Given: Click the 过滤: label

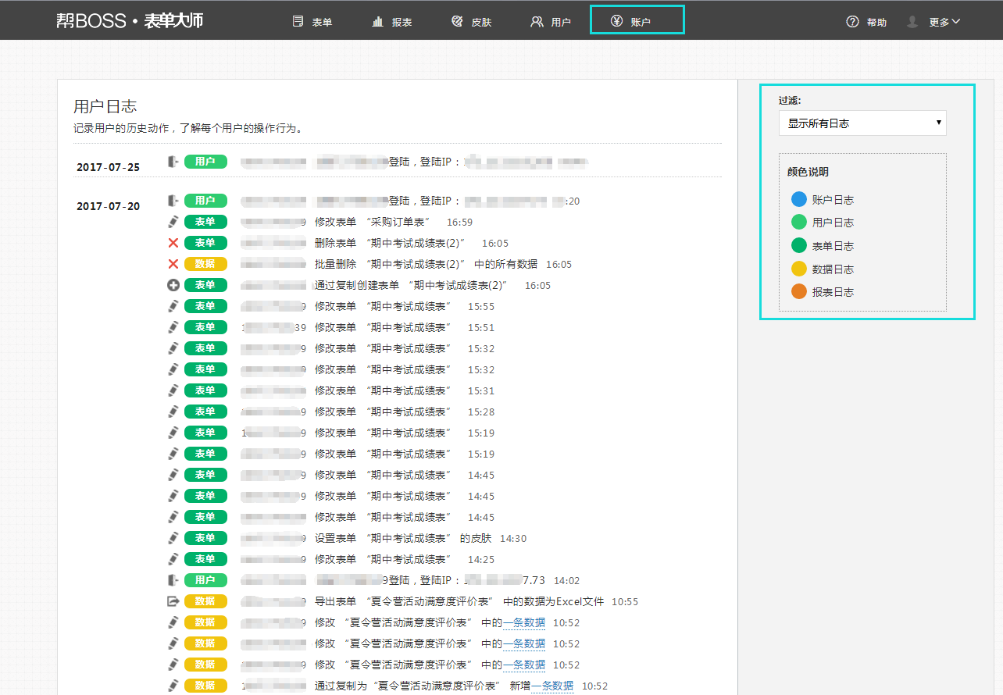Looking at the screenshot, I should tap(790, 100).
